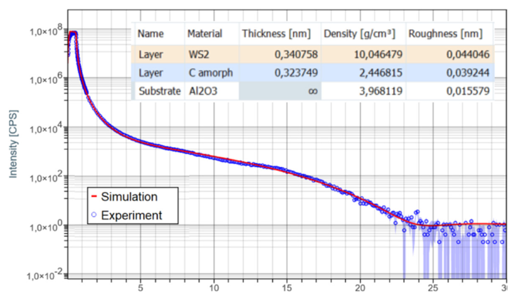This screenshot has width=529, height=304.
Task: Click the Roughness [nm] column header
Action: (x=445, y=34)
